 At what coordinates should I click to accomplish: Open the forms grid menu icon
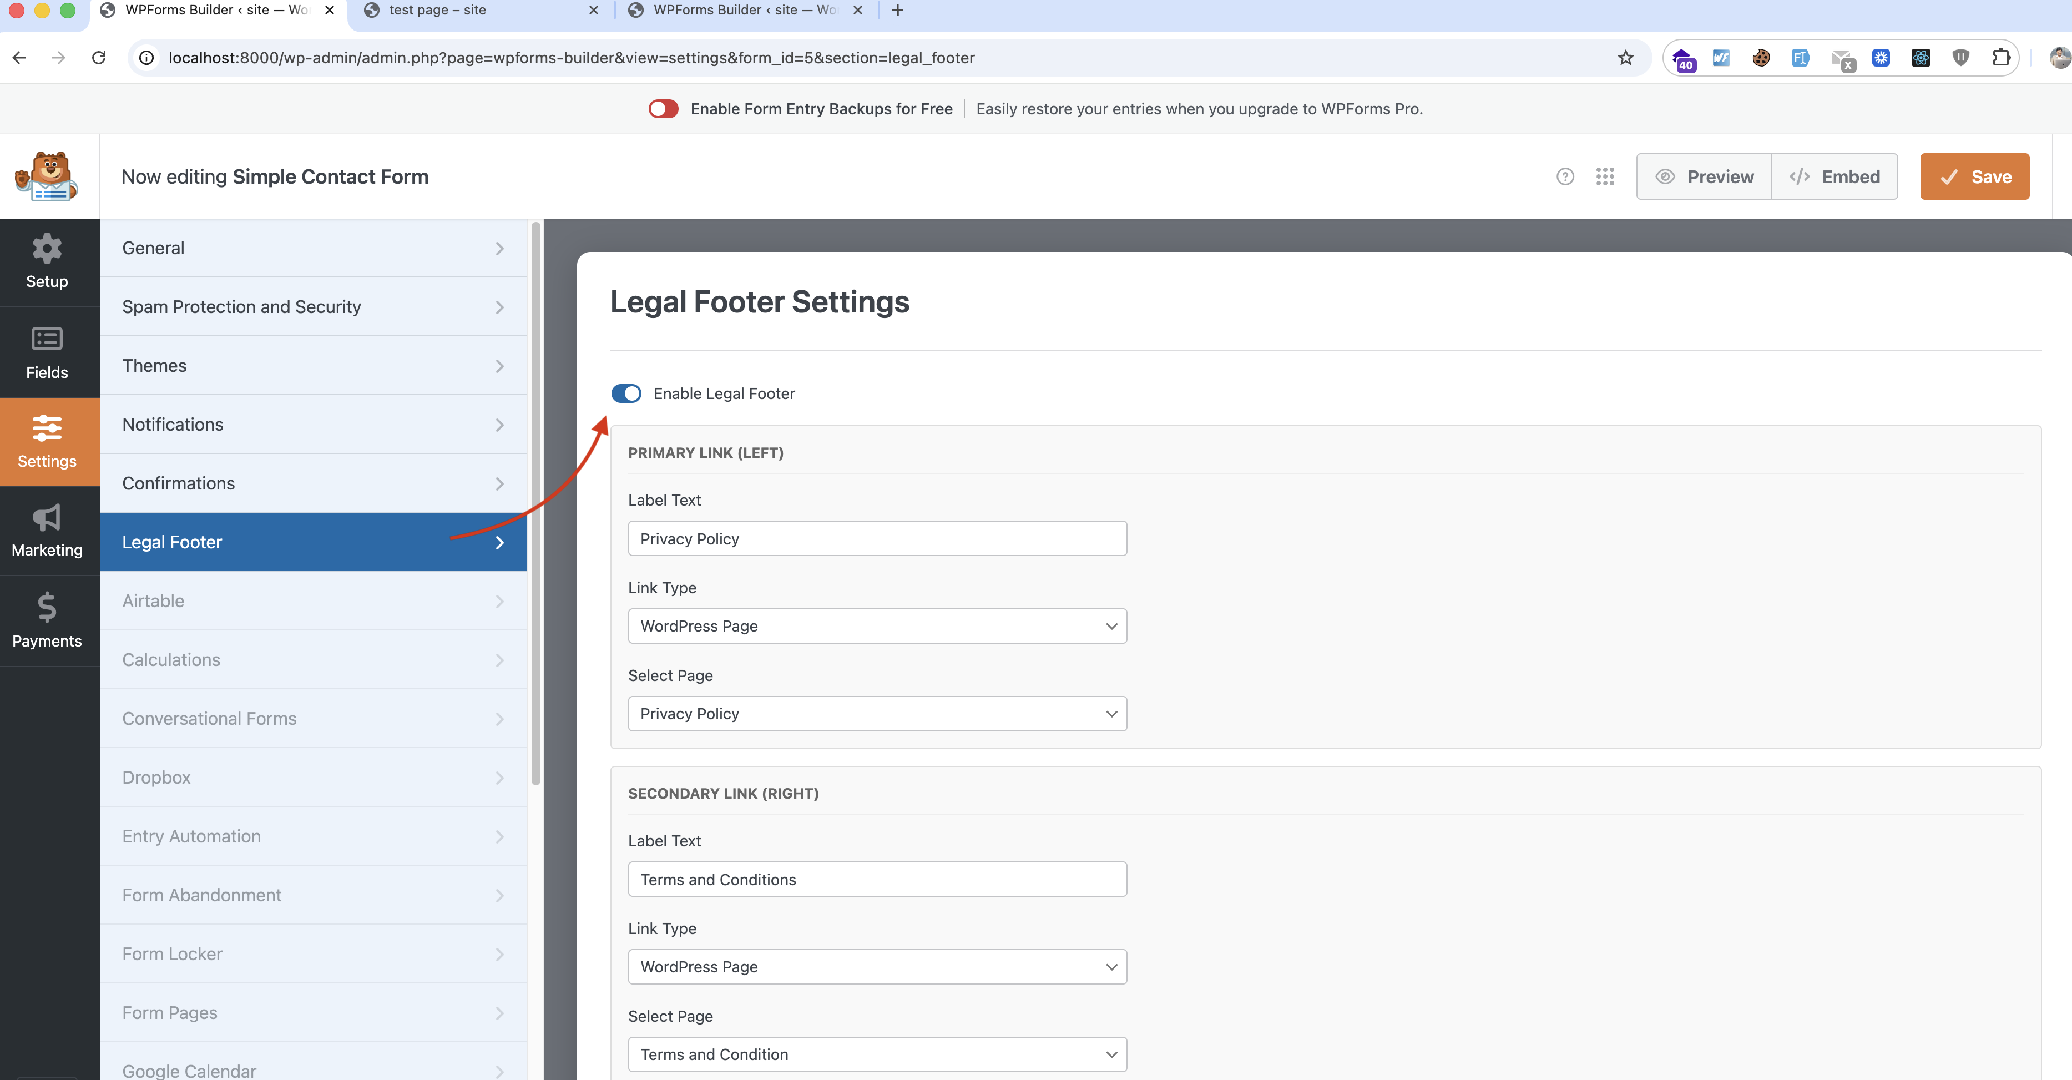coord(1605,176)
